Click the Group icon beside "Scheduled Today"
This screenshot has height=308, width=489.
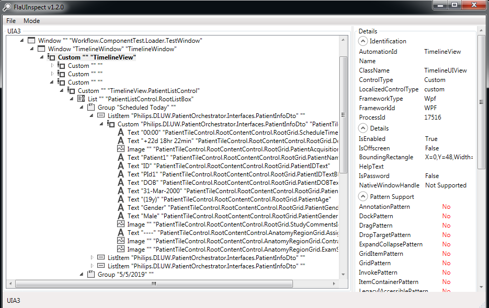(x=91, y=107)
